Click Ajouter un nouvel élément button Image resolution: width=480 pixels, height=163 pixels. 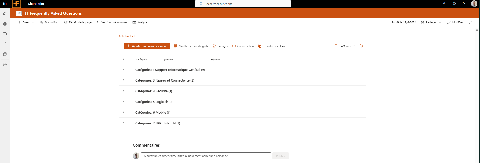(x=147, y=46)
